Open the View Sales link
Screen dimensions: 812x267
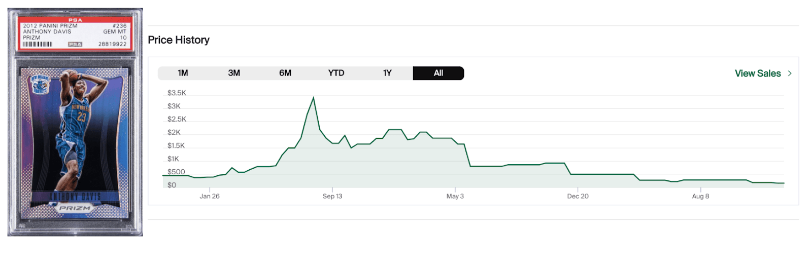(758, 73)
